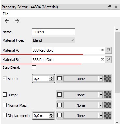Open Material A link arrow button

(108, 50)
